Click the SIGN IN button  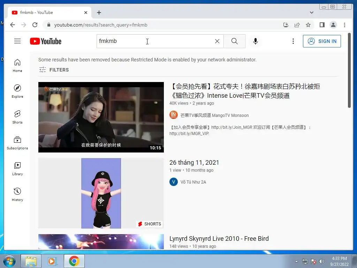322,41
